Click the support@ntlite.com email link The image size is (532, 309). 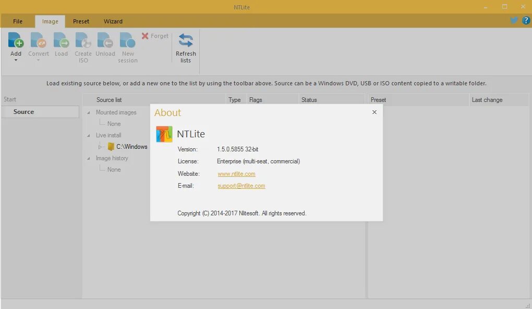click(x=241, y=186)
